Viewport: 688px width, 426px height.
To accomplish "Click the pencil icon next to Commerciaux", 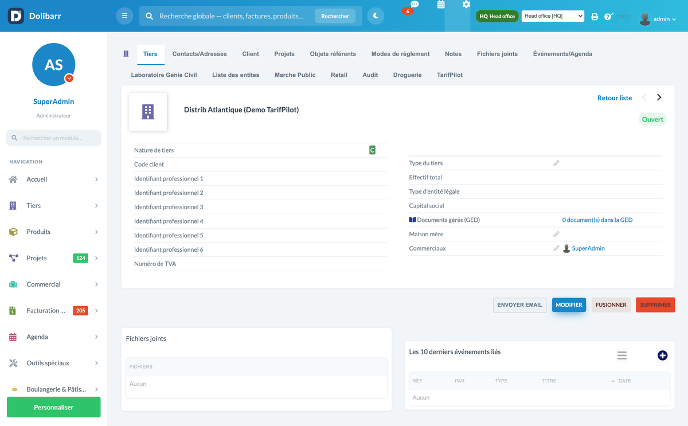I will (556, 248).
